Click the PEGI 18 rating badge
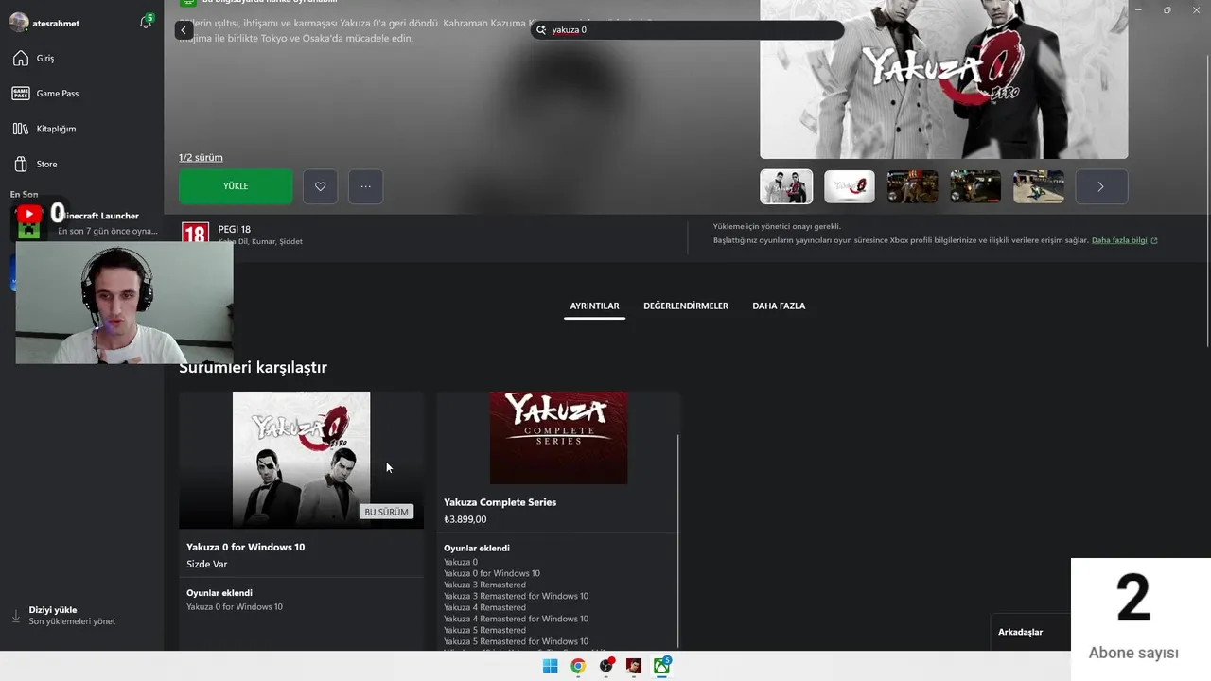This screenshot has width=1211, height=681. [x=195, y=234]
